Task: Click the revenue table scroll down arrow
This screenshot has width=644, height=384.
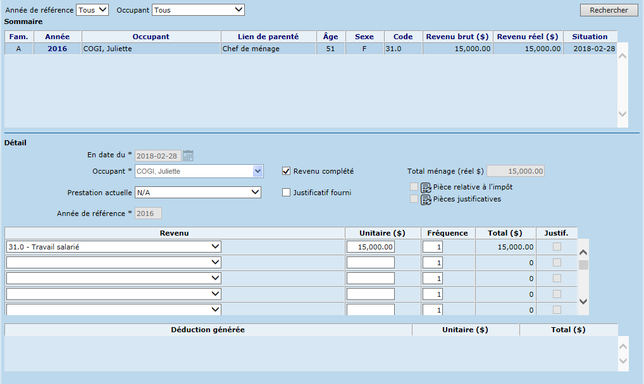Action: click(x=583, y=302)
